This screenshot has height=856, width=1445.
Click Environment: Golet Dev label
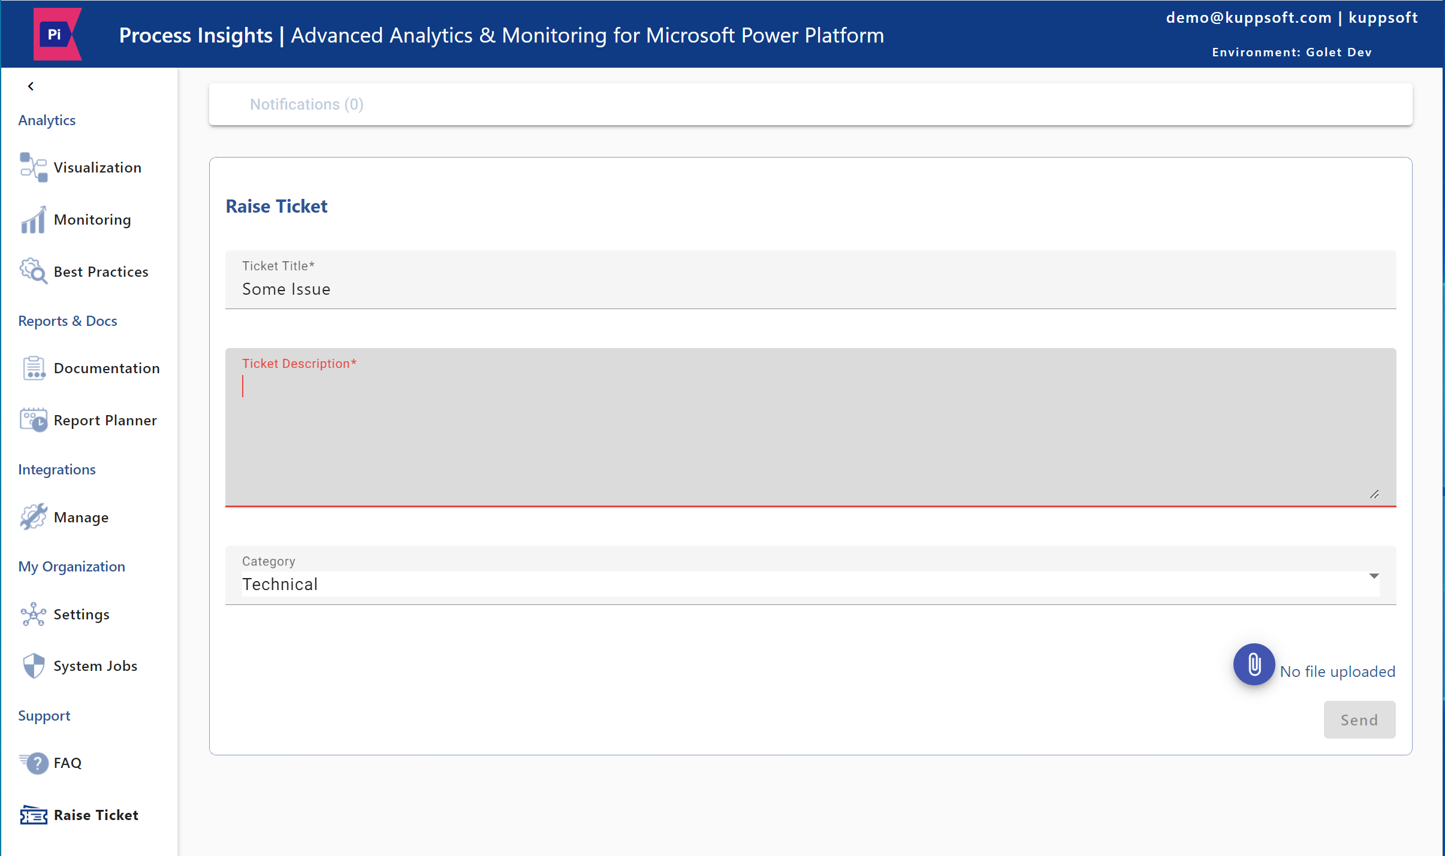point(1292,52)
